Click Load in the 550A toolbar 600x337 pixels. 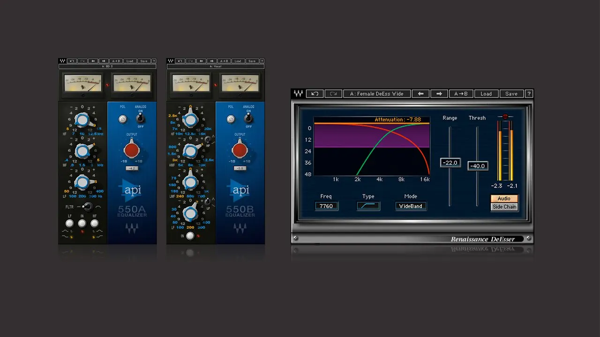(130, 61)
